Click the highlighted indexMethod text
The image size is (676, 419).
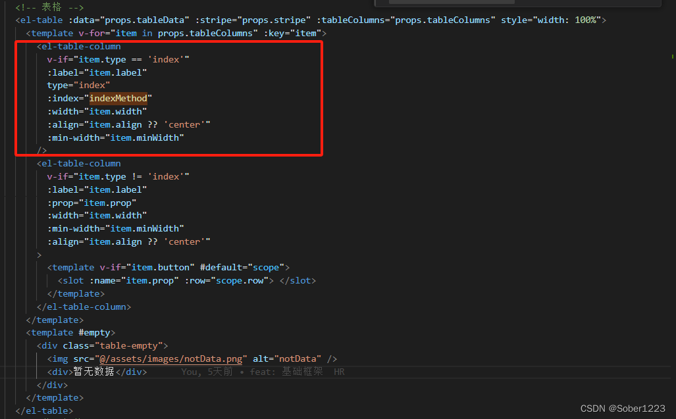coord(119,98)
